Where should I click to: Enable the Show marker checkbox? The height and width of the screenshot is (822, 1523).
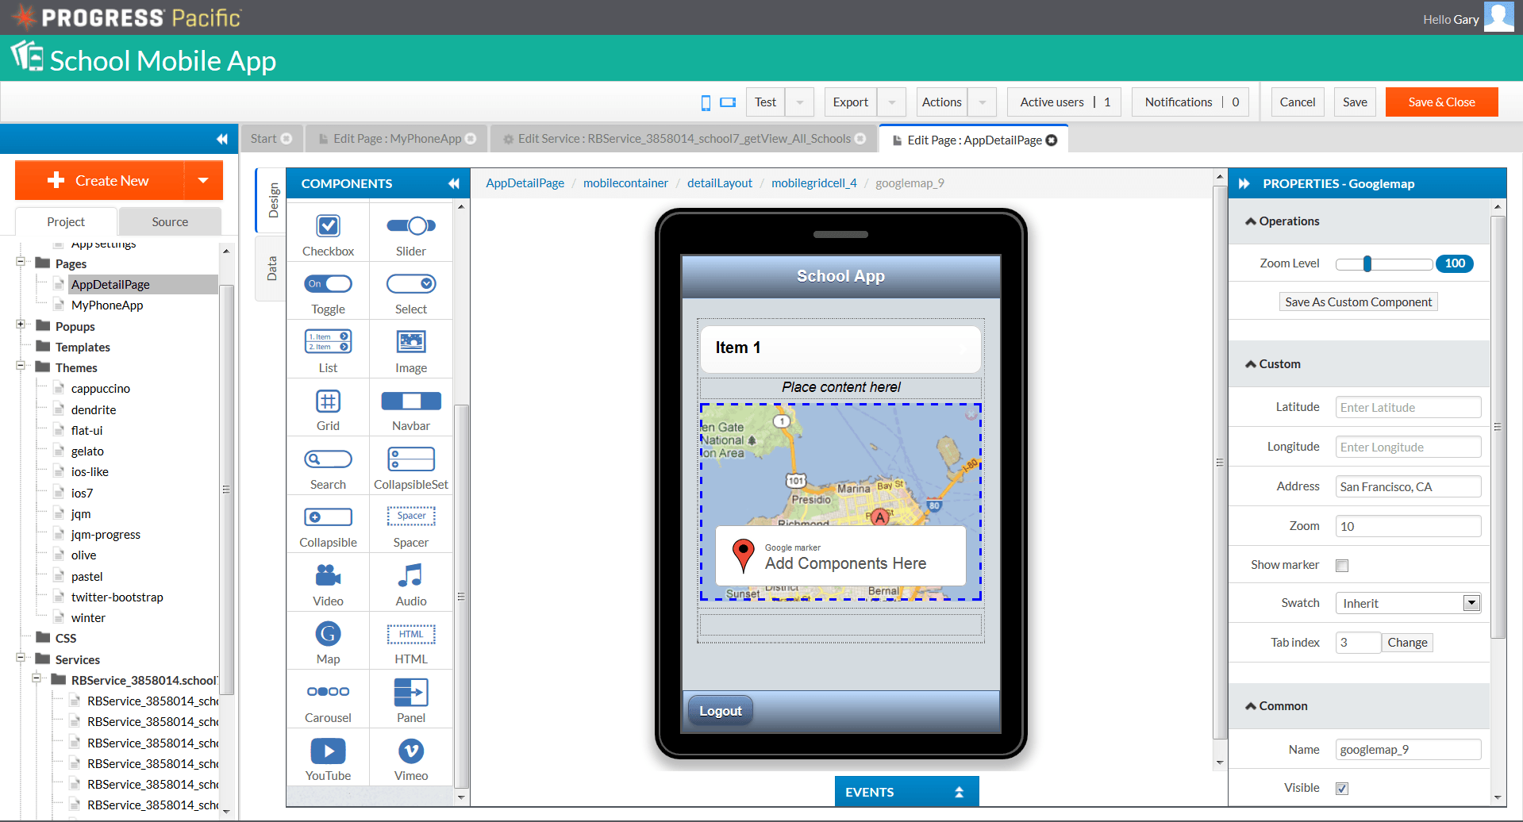1342,566
